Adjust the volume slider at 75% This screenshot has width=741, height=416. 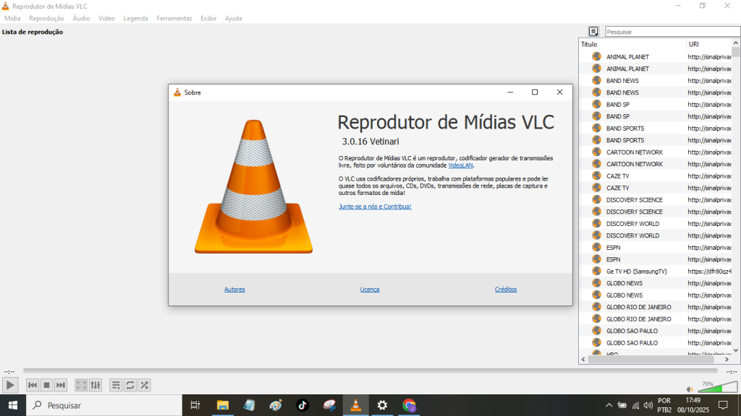click(x=717, y=387)
